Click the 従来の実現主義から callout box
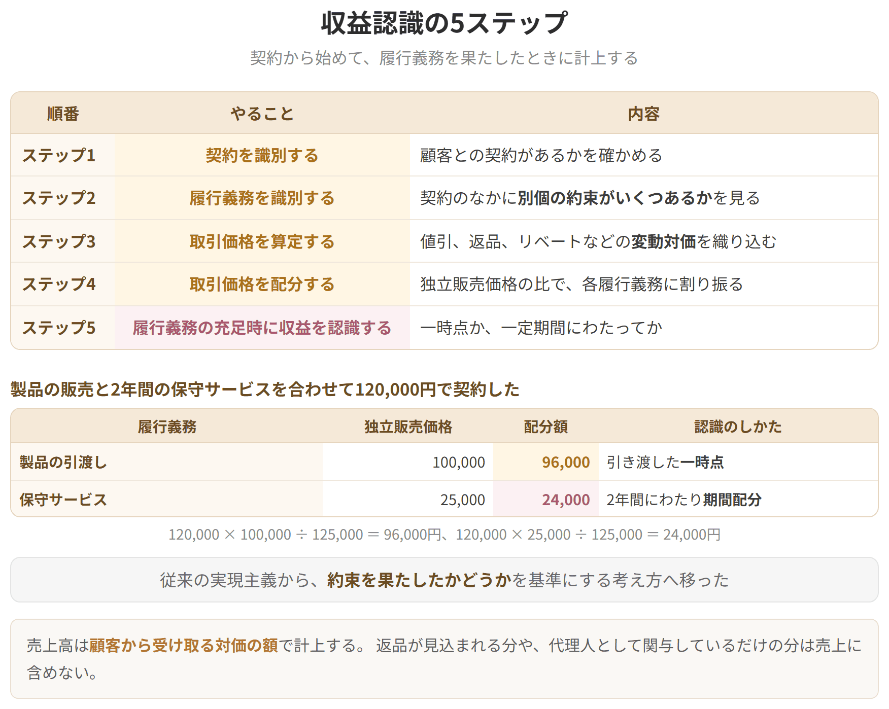The image size is (889, 709). (x=445, y=580)
